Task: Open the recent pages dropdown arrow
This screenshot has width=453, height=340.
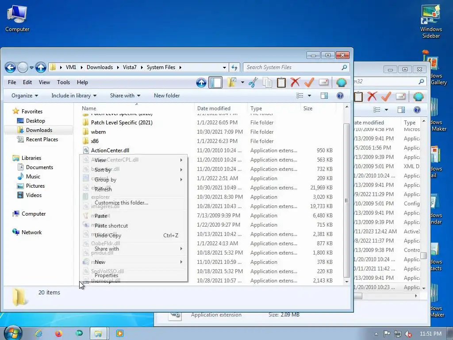Action: [31, 68]
